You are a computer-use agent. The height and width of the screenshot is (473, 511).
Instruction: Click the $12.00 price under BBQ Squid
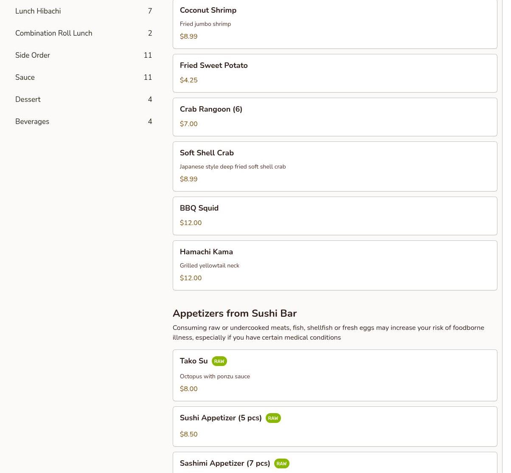coord(191,223)
